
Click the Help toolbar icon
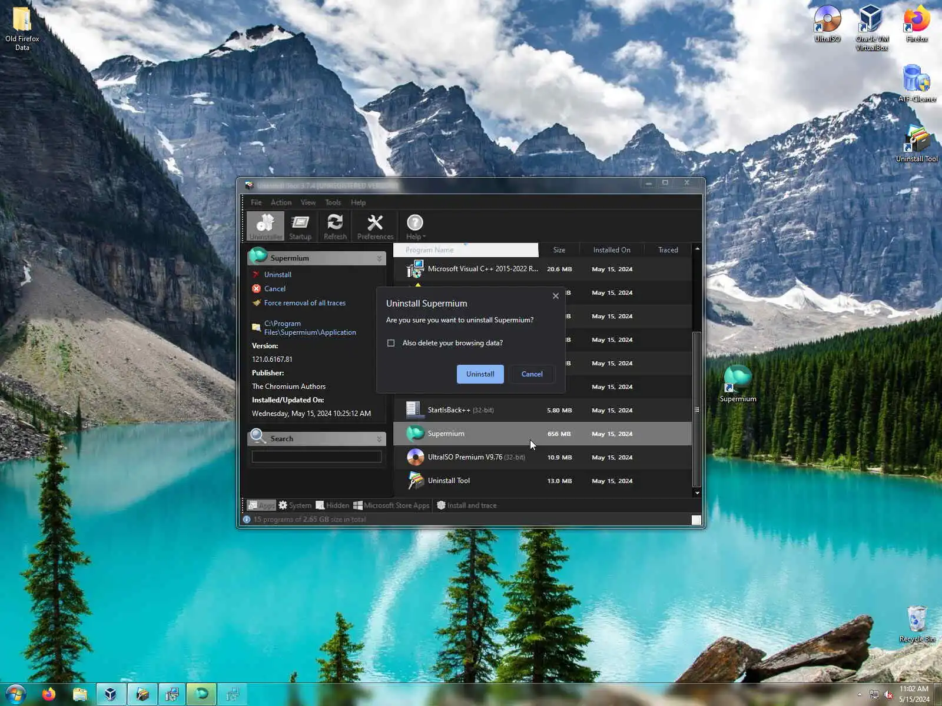tap(415, 227)
